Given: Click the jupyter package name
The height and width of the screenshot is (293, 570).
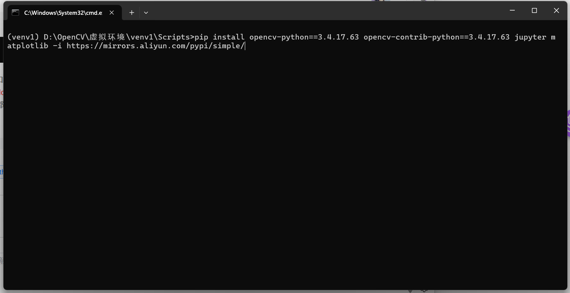Looking at the screenshot, I should point(530,37).
